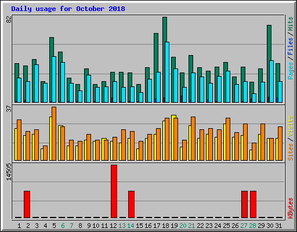Click day label 25 on the x-axis

tap(226, 226)
